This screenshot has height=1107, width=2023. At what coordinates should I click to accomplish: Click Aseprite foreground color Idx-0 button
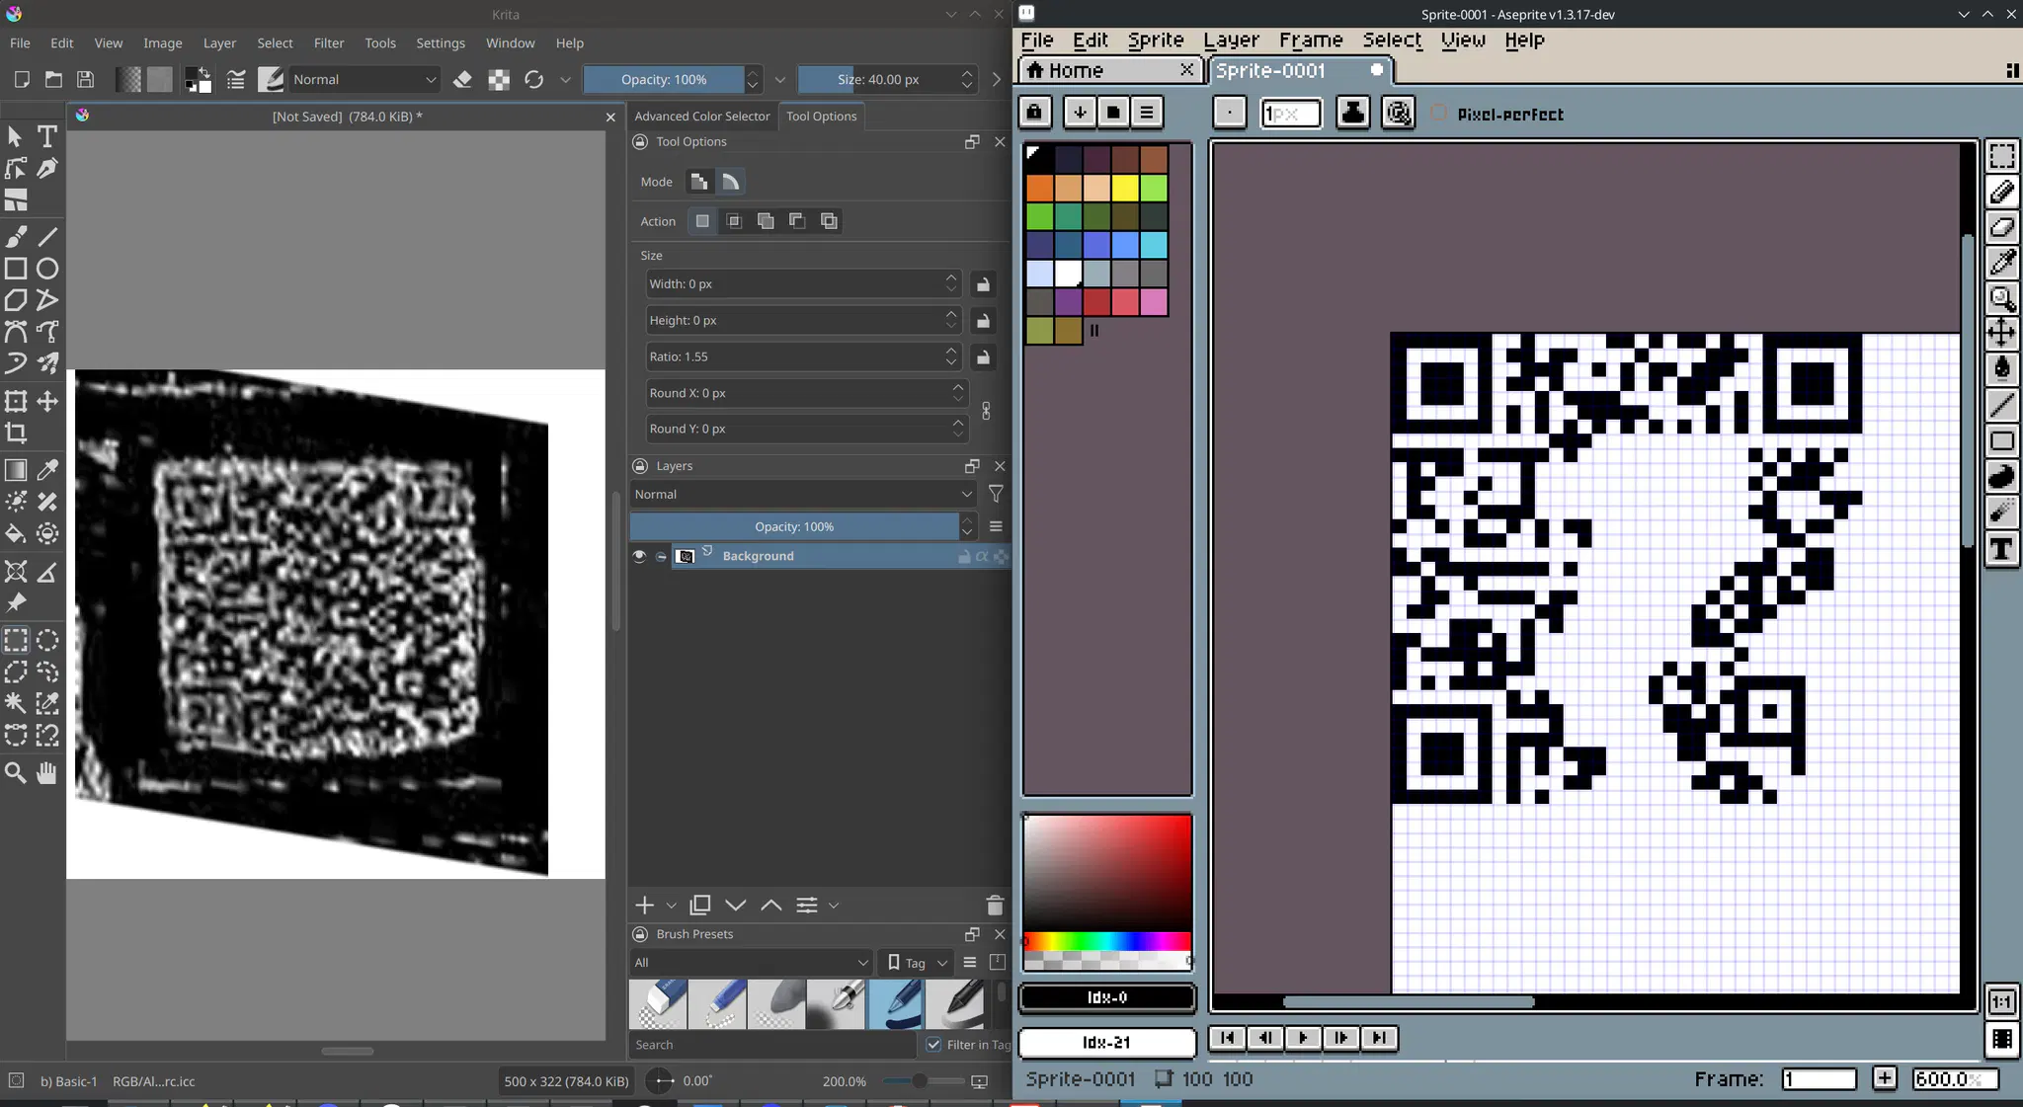click(x=1107, y=998)
